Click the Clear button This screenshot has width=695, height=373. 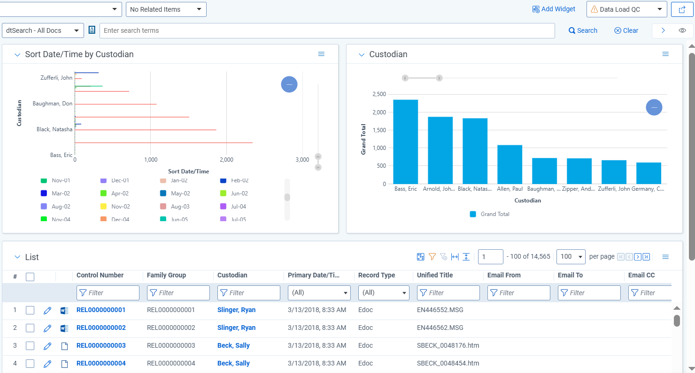tap(626, 30)
